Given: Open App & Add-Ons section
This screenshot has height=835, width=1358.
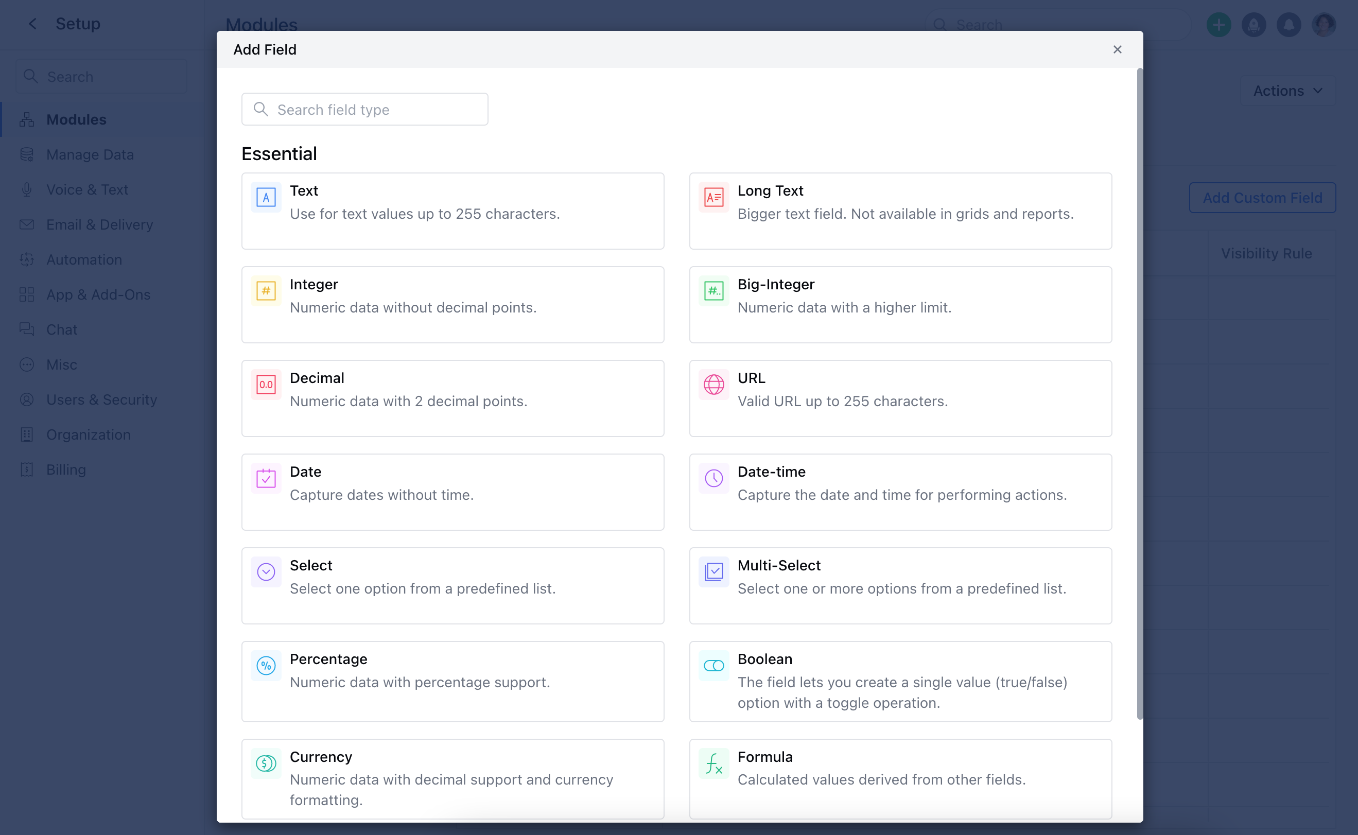Looking at the screenshot, I should coord(98,294).
